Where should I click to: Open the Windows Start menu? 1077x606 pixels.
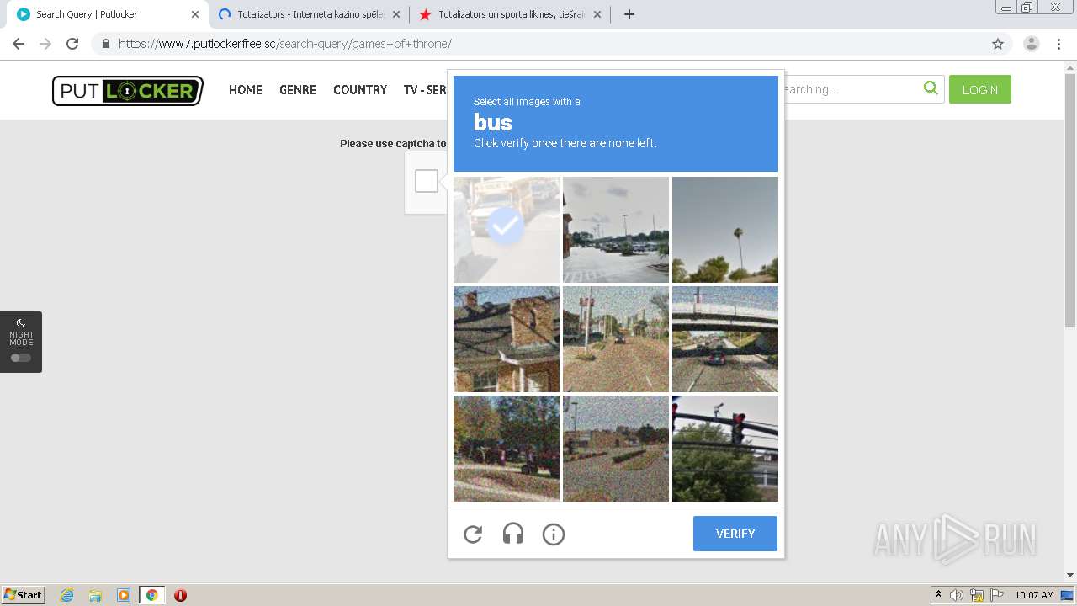[x=24, y=595]
